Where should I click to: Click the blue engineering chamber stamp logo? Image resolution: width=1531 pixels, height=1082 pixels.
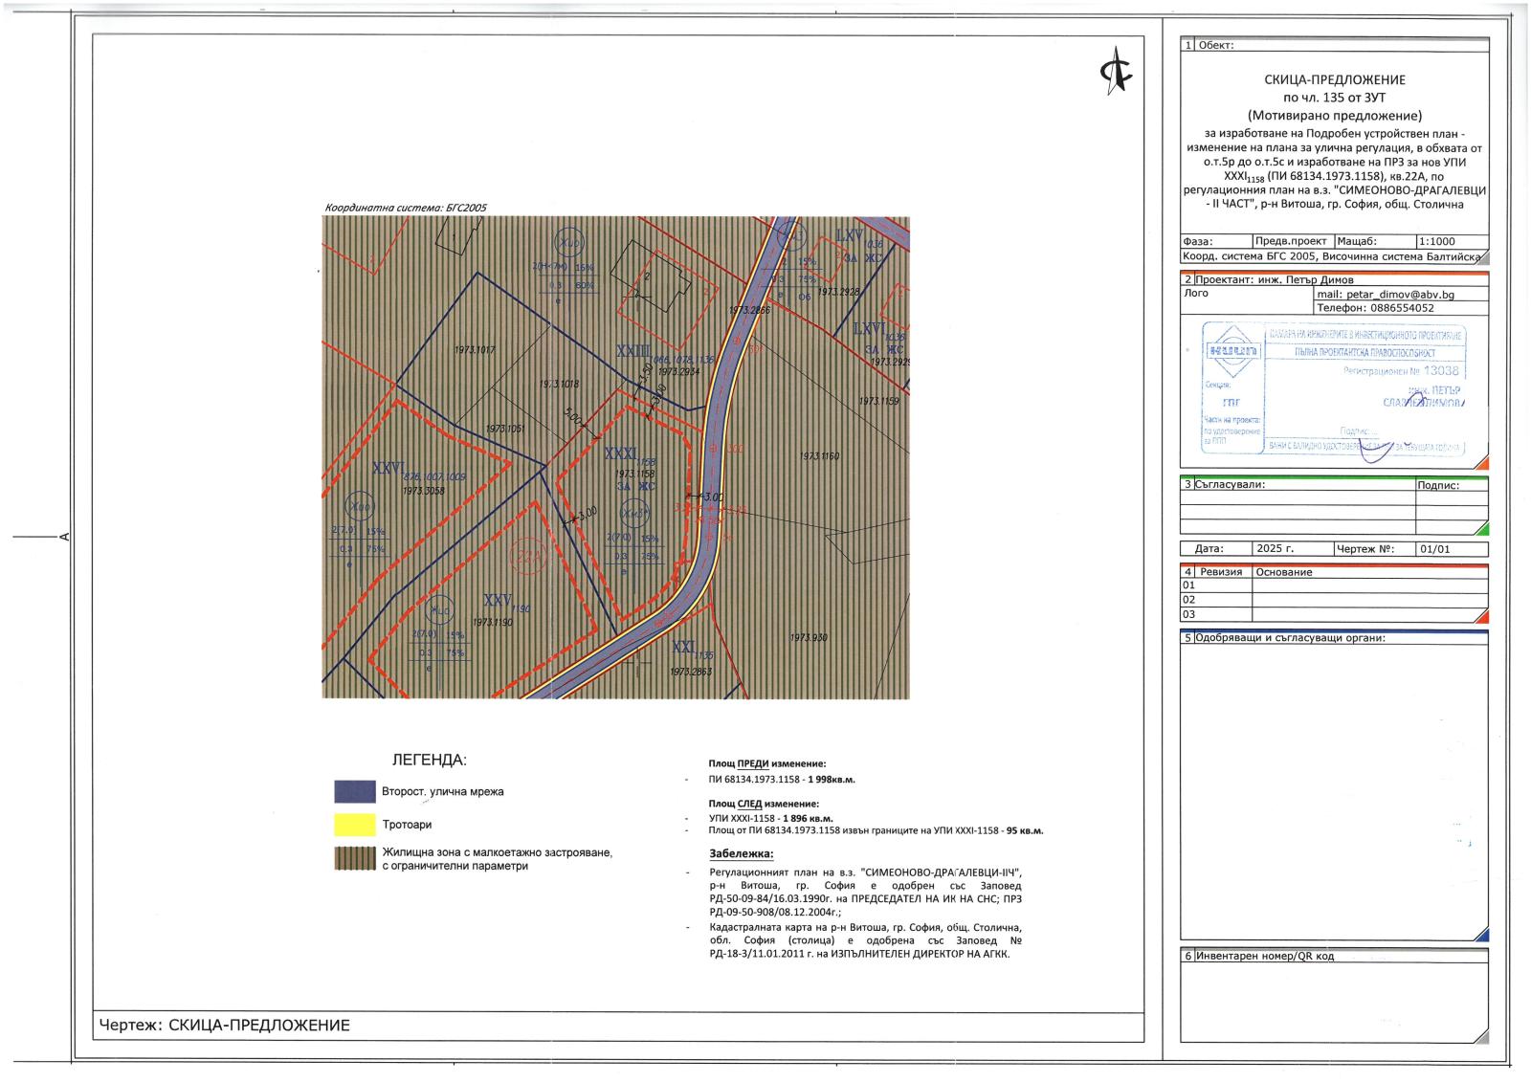point(1231,351)
